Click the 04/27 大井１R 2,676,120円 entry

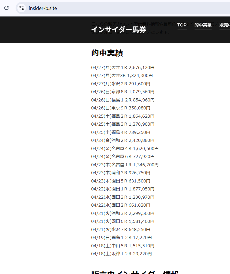(123, 68)
